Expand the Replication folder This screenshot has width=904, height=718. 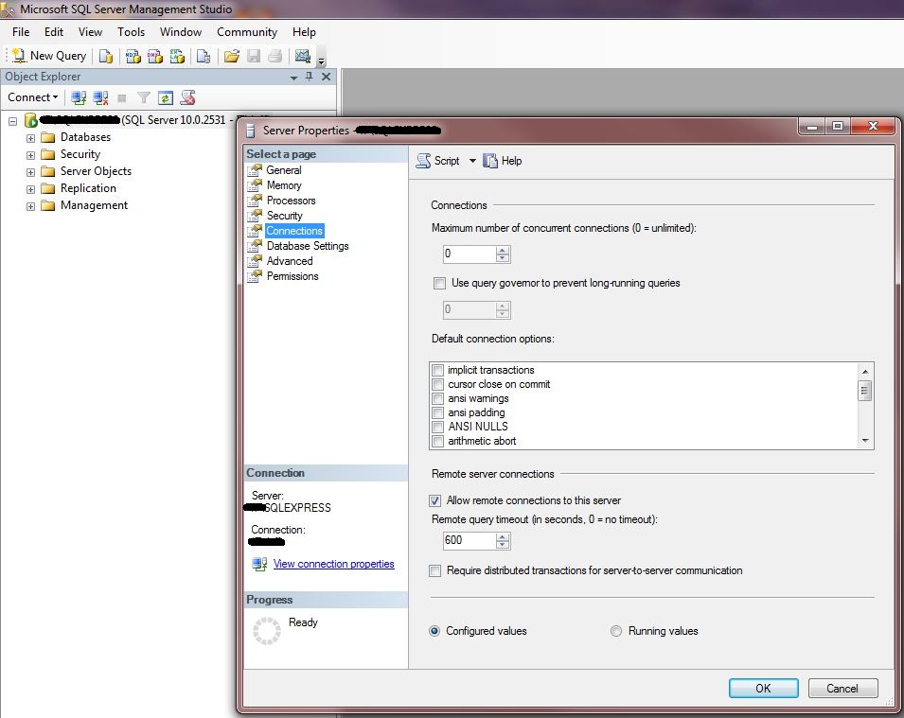point(30,189)
